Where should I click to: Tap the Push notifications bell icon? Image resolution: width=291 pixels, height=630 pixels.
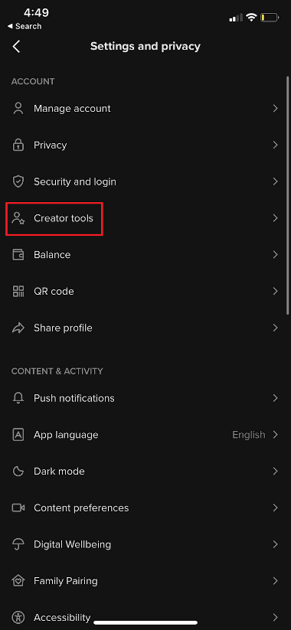[18, 398]
